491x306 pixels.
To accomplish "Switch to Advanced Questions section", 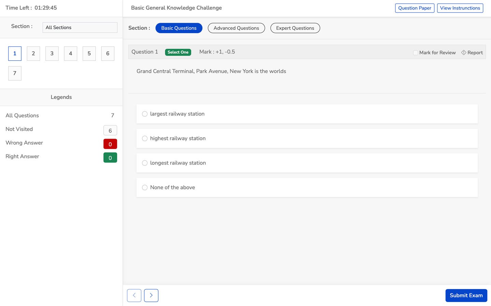I will tap(236, 28).
